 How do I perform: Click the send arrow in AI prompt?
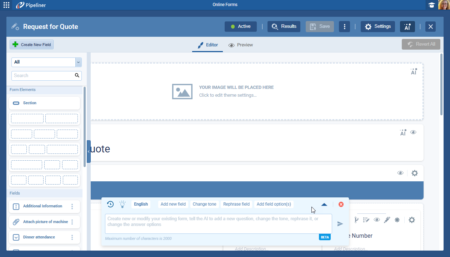click(x=340, y=224)
